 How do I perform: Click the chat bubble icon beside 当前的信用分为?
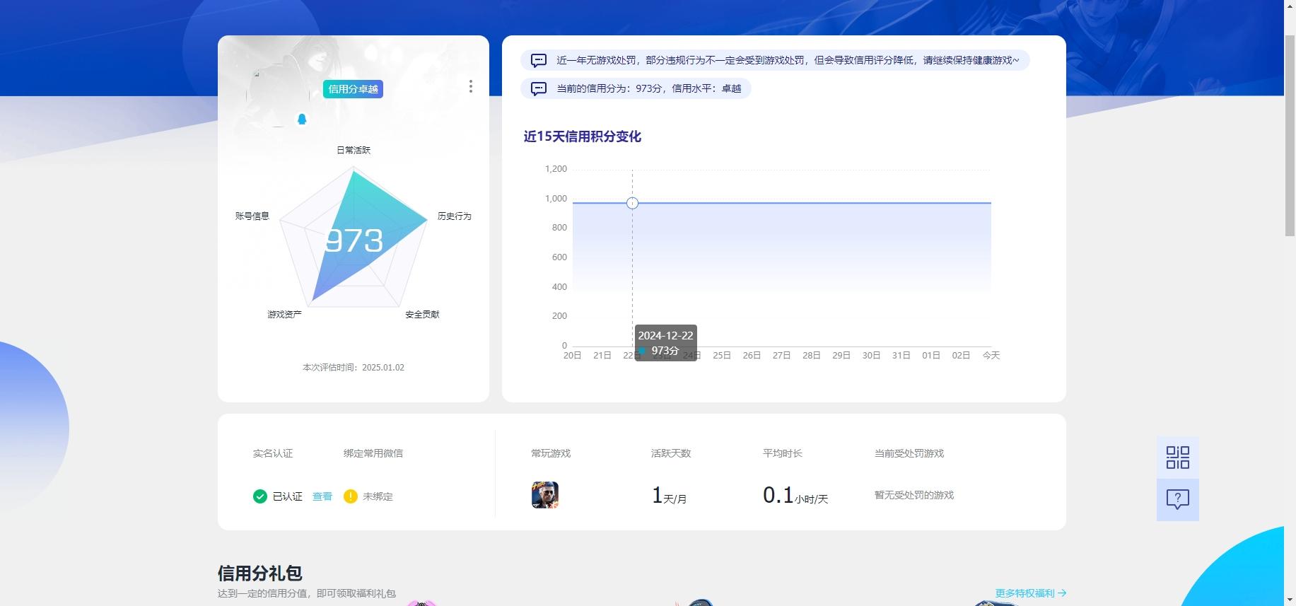(x=539, y=88)
